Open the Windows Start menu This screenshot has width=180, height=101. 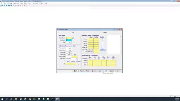click(2, 99)
